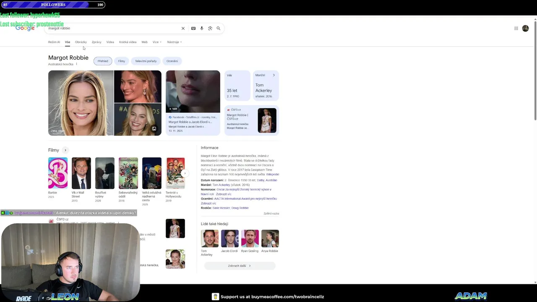This screenshot has width=537, height=302.
Task: Click the arrow next to Filmy heading
Action: 65,150
